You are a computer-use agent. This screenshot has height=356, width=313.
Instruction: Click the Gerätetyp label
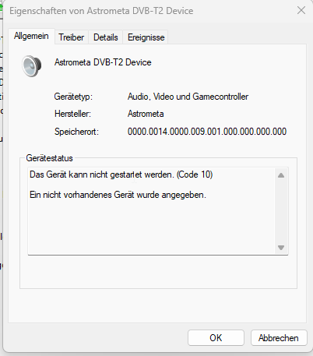click(73, 97)
